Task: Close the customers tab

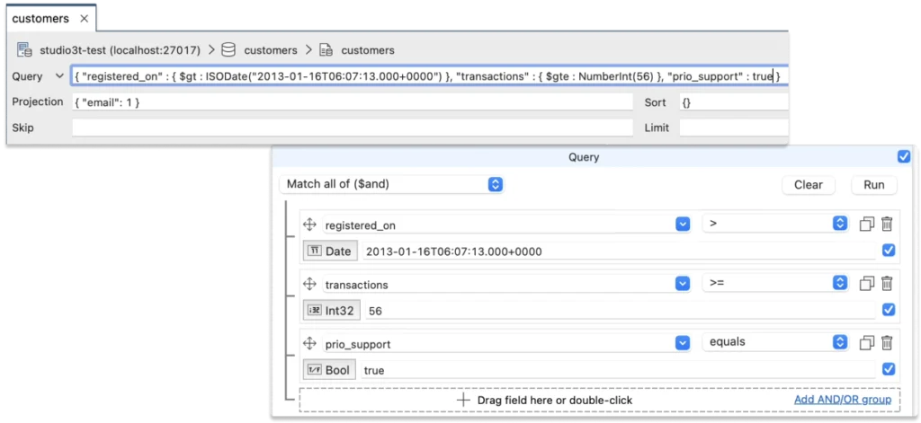Action: coord(84,19)
